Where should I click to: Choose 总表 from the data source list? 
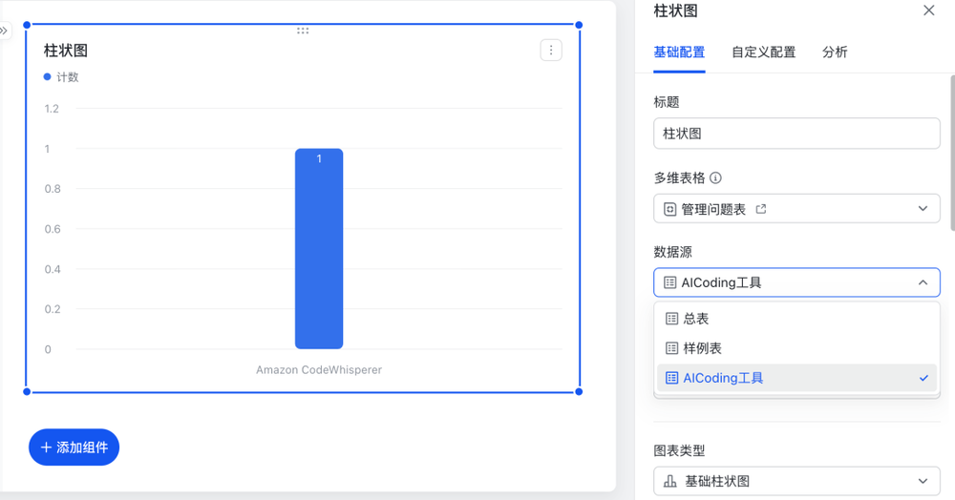695,319
